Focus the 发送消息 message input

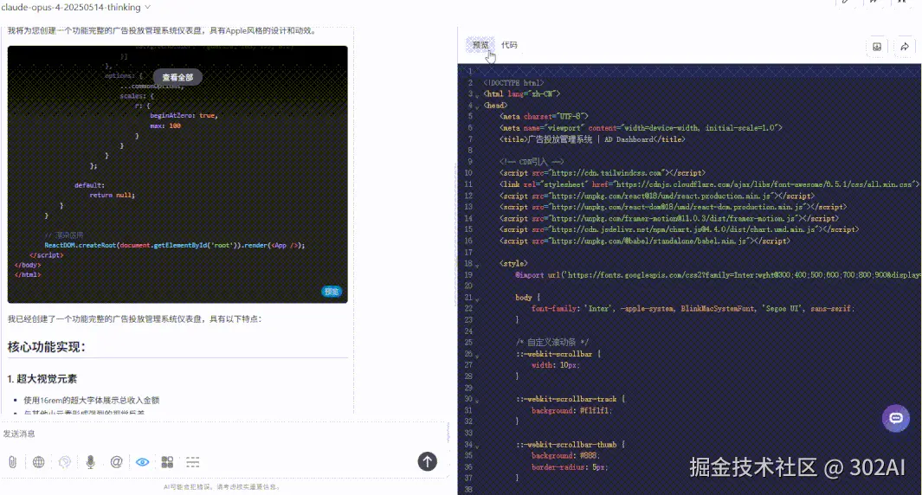[223, 434]
